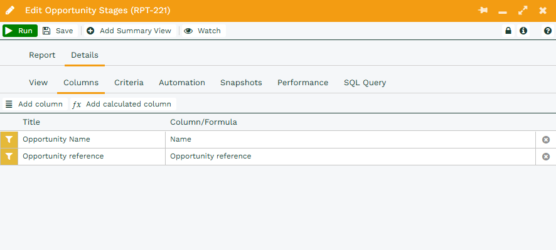Toggle filter icon for Opportunity Name row
The height and width of the screenshot is (250, 556).
pyautogui.click(x=9, y=140)
